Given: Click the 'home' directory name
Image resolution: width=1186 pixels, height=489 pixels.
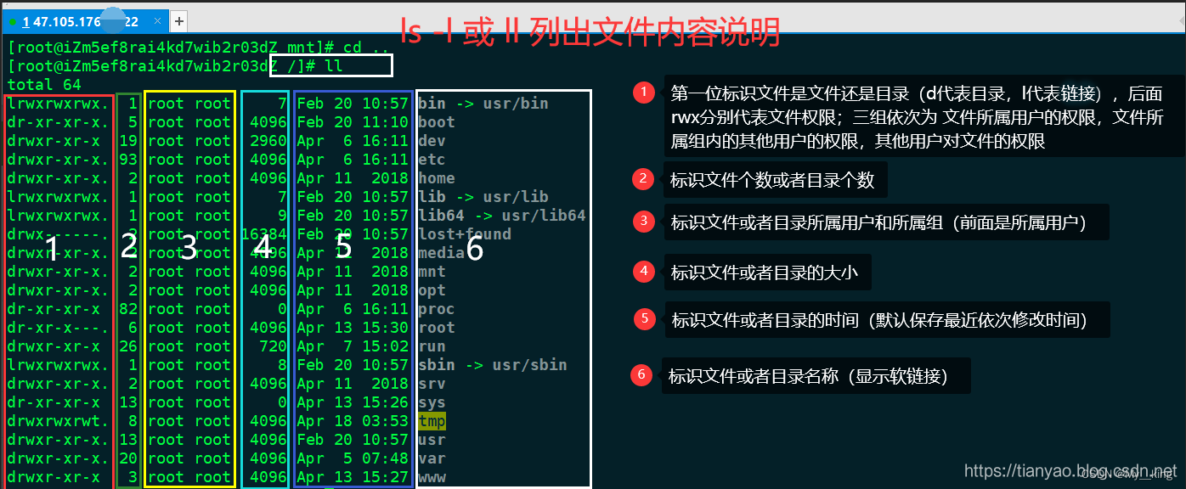Looking at the screenshot, I should click(x=437, y=178).
